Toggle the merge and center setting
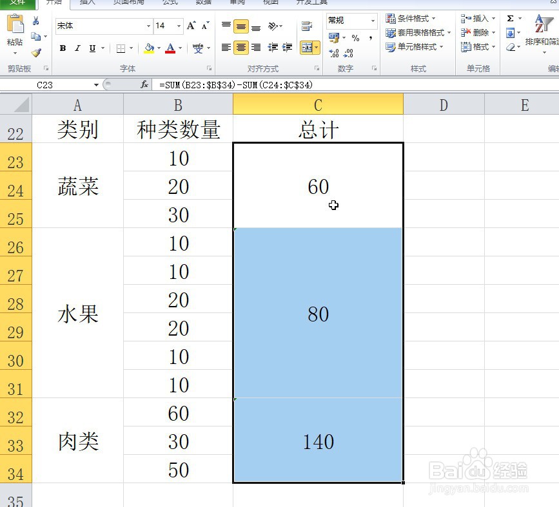The width and height of the screenshot is (559, 507). [308, 47]
